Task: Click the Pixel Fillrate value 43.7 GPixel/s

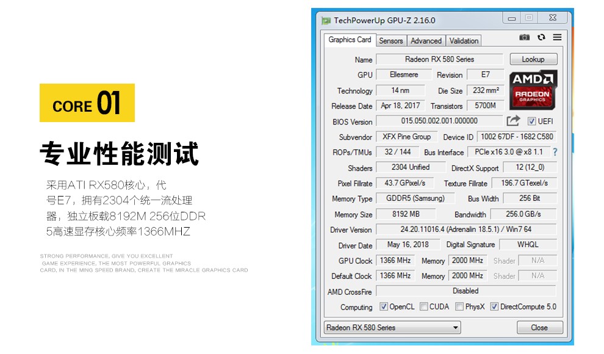Action: click(405, 183)
